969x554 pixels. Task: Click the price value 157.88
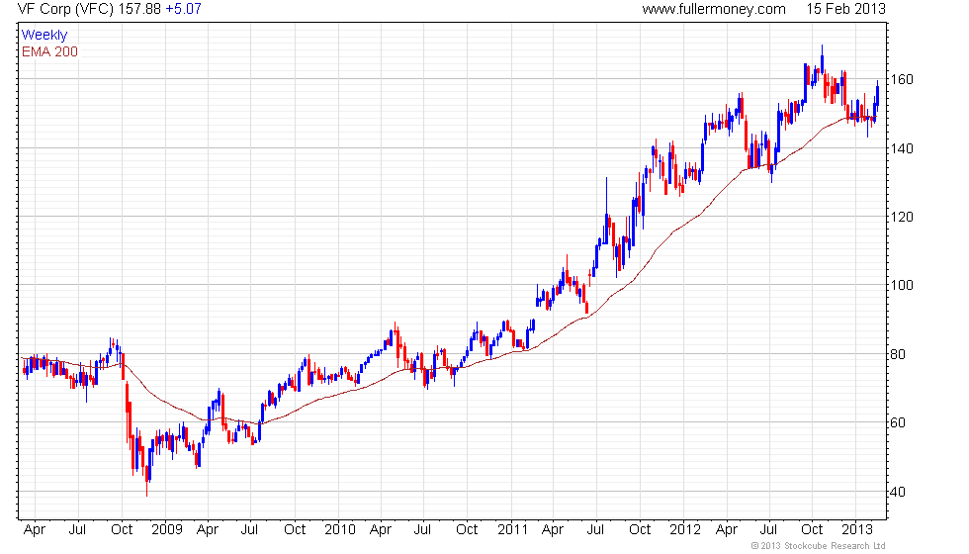(139, 9)
